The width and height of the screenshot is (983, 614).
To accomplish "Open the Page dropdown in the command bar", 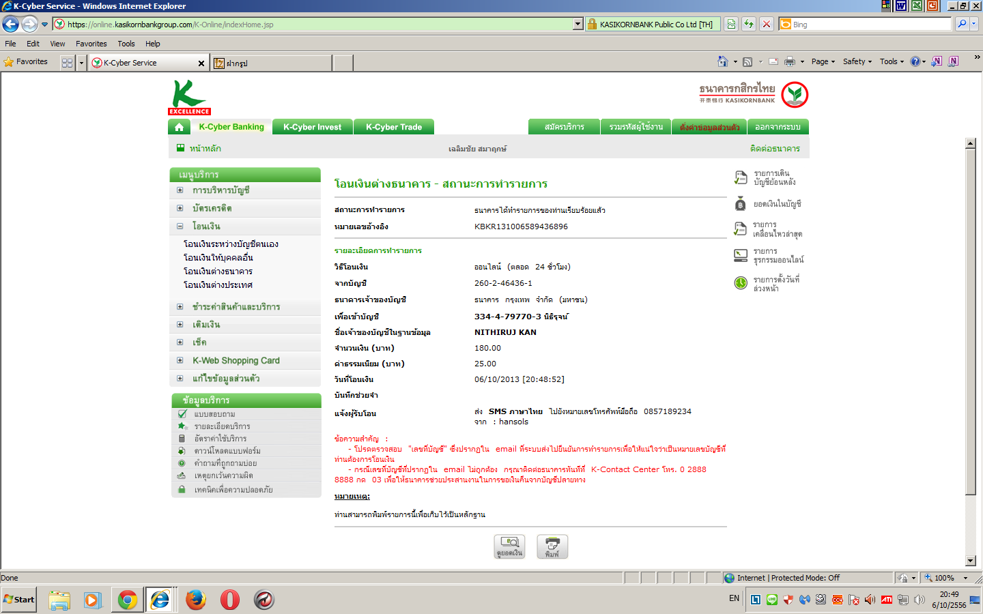I will coord(823,61).
